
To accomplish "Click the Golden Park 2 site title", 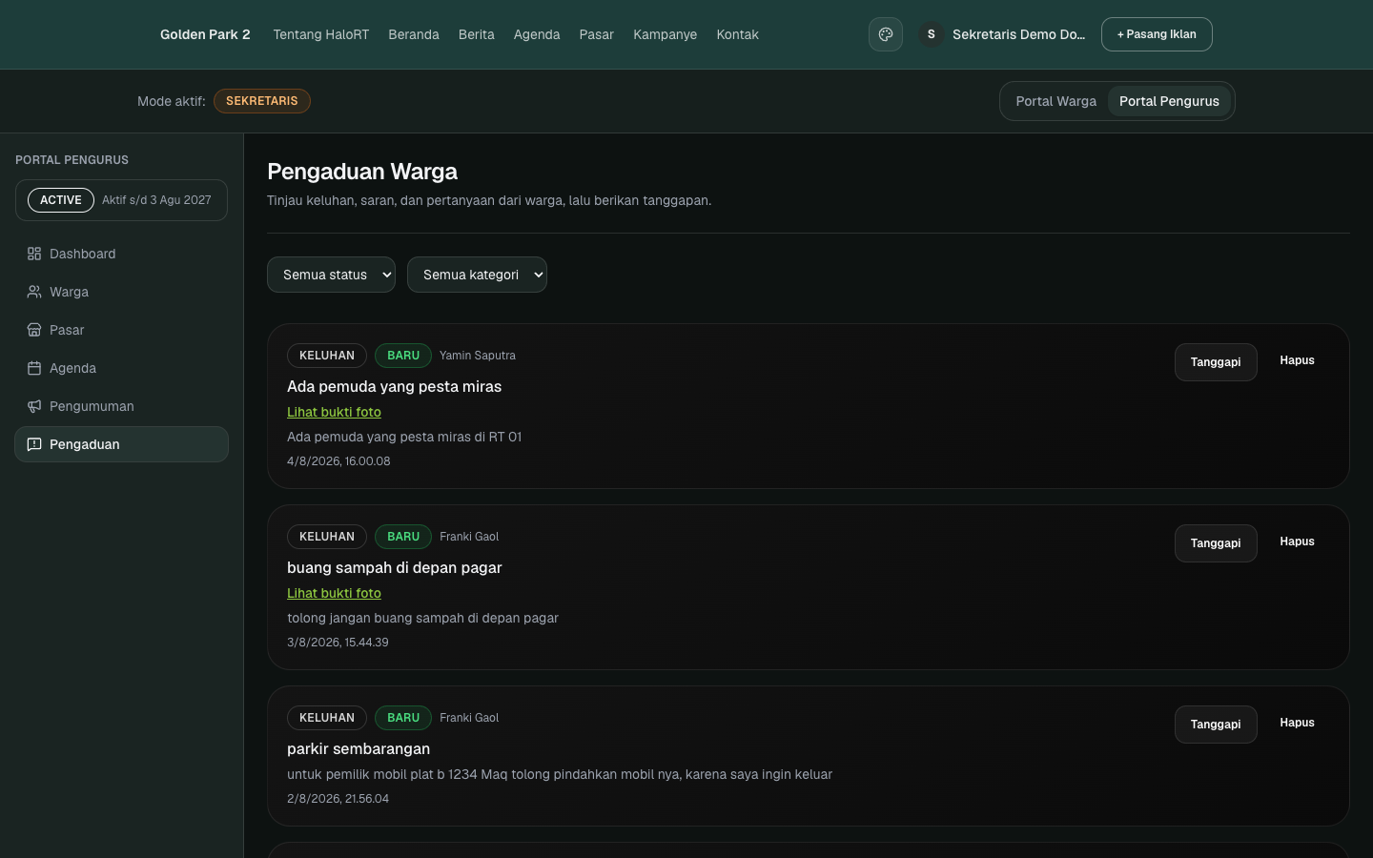I will point(205,34).
